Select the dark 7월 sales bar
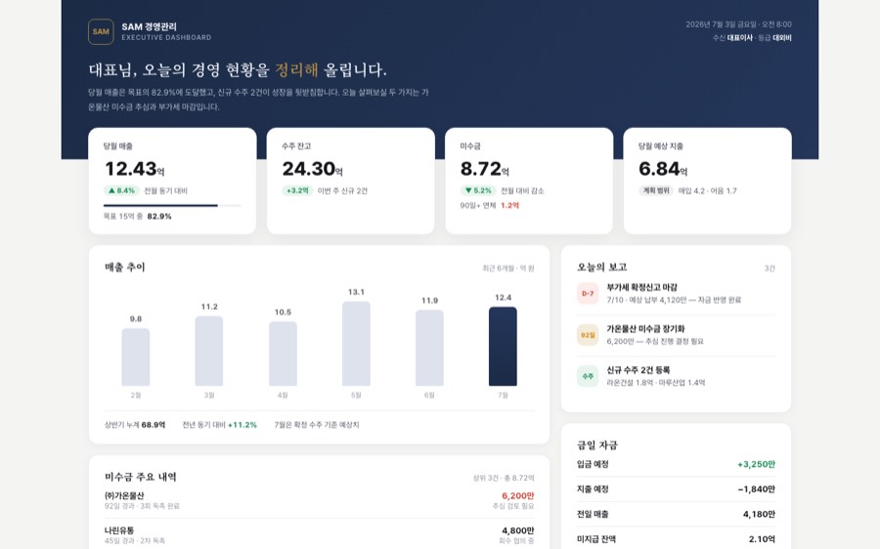The height and width of the screenshot is (549, 880). pos(503,347)
